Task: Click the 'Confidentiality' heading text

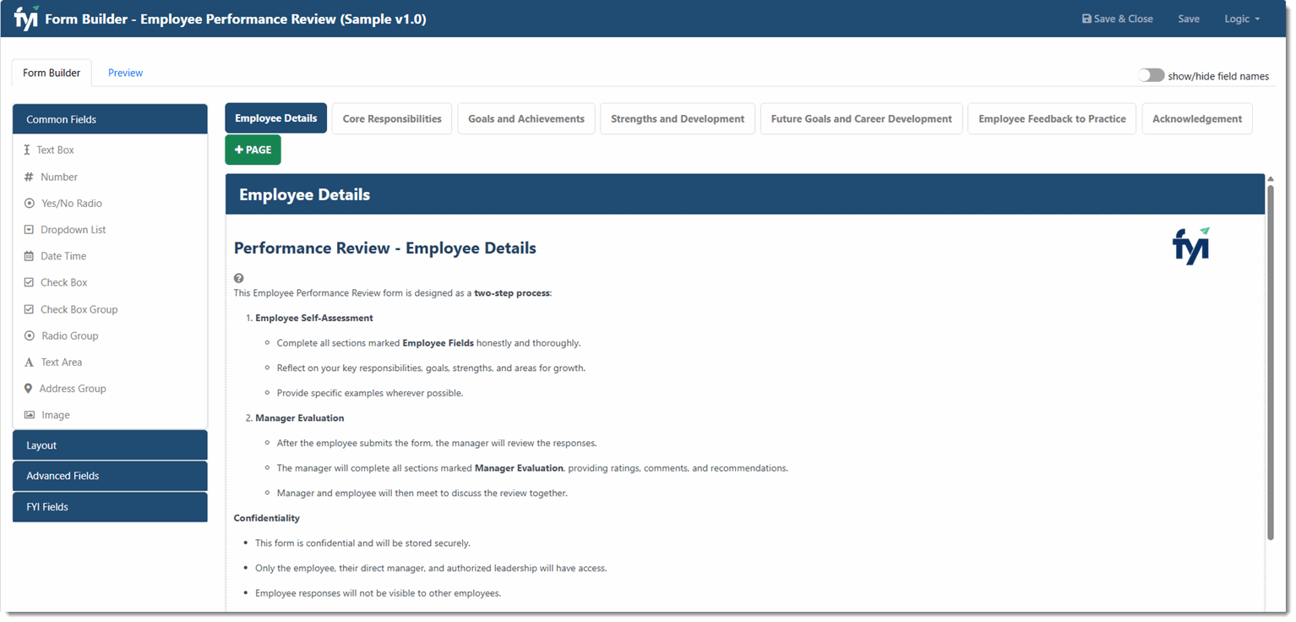Action: point(267,518)
